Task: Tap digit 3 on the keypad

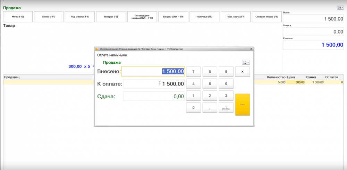Action: click(226, 96)
